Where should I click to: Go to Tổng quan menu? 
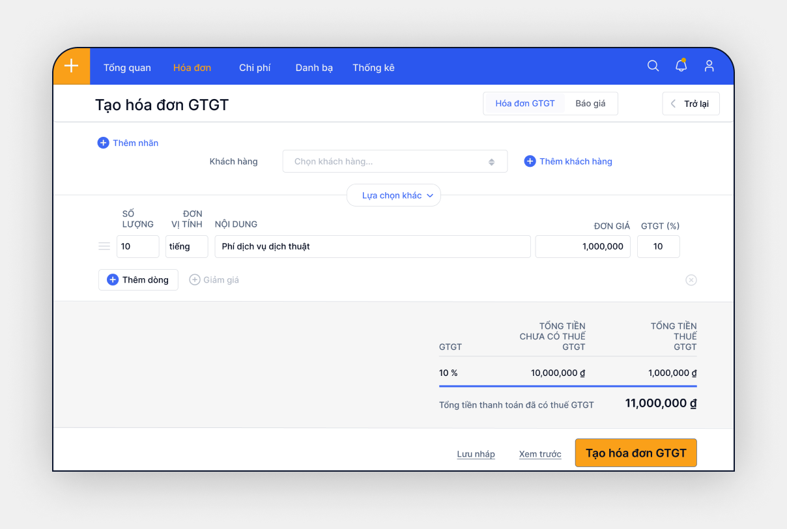(127, 68)
